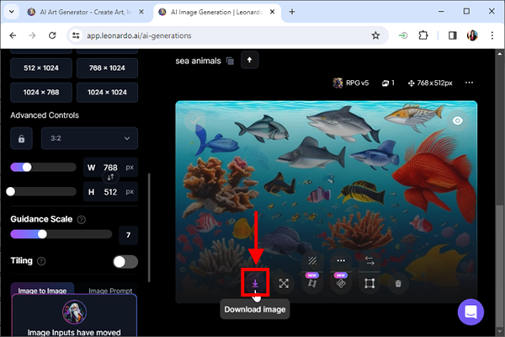Select the 768 × 1024 size preset

[x=107, y=68]
